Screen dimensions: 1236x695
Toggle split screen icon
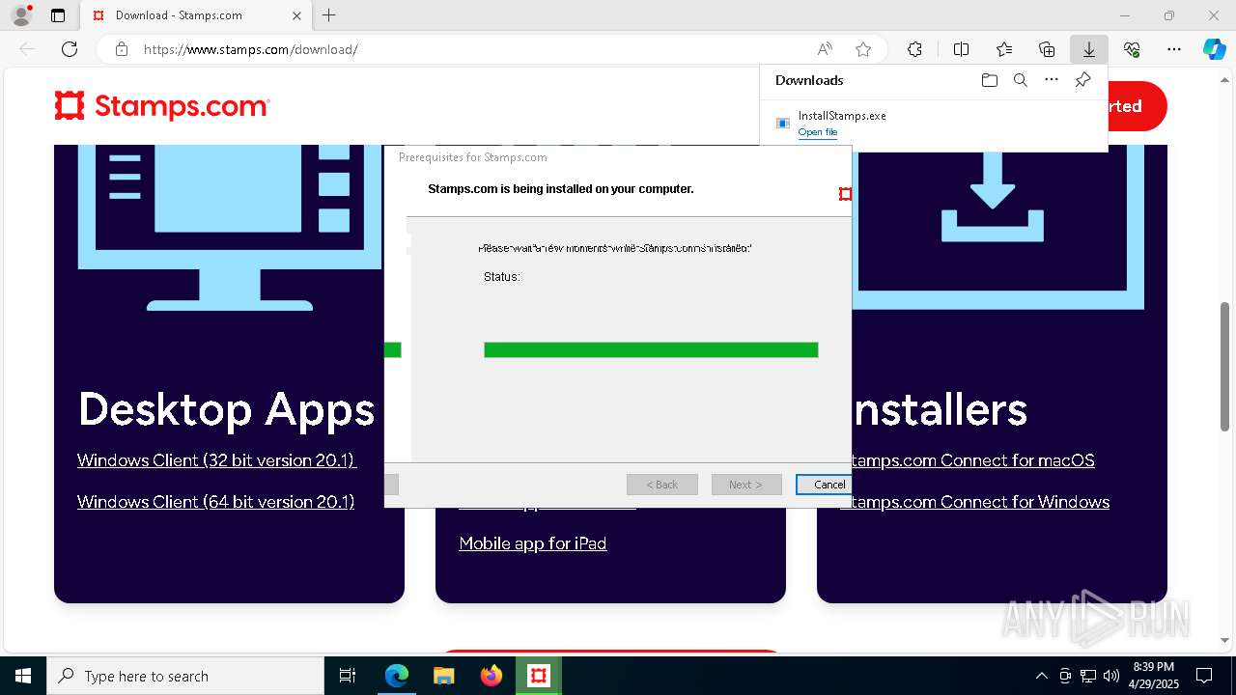pos(961,49)
